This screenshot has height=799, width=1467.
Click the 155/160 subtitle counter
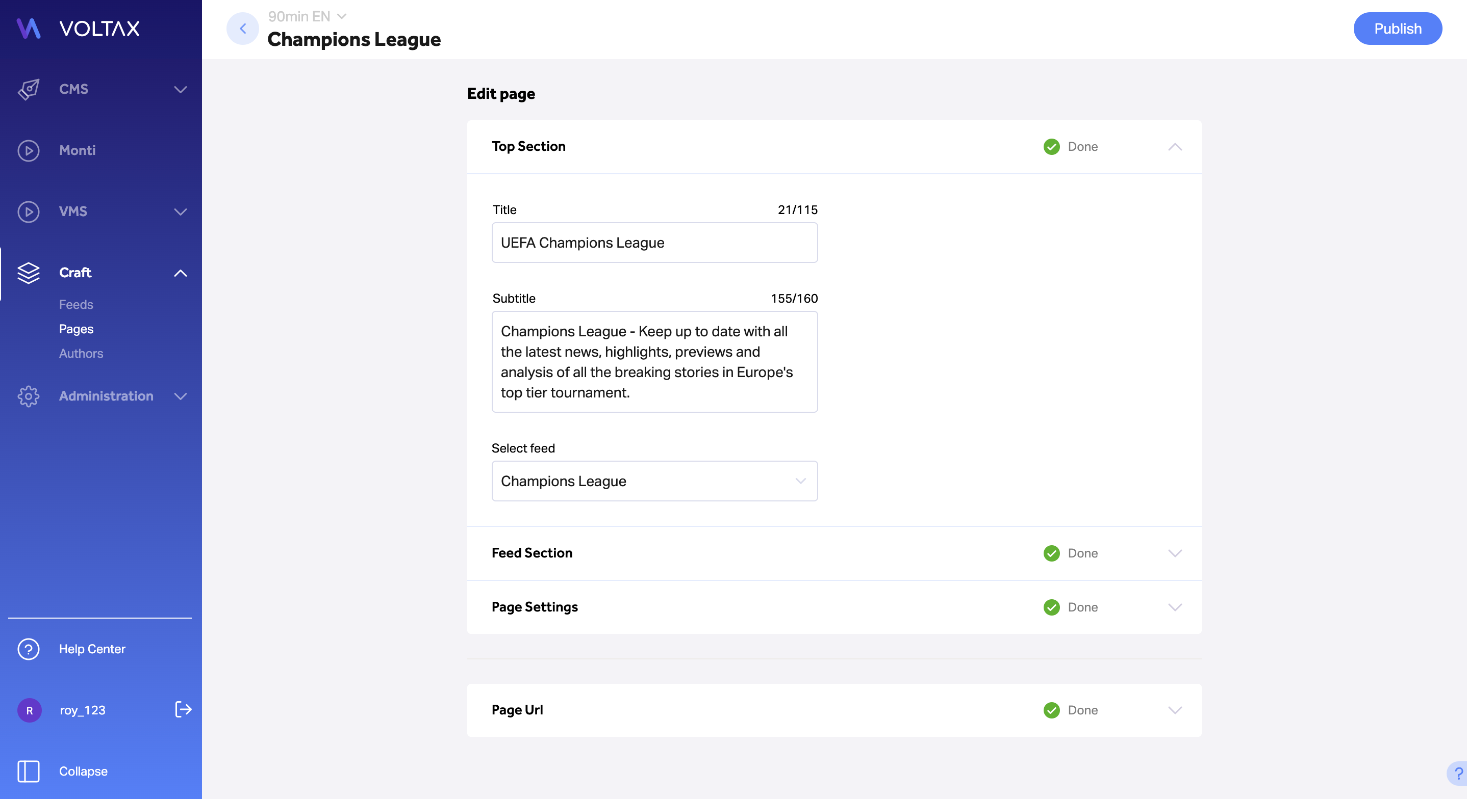click(794, 299)
